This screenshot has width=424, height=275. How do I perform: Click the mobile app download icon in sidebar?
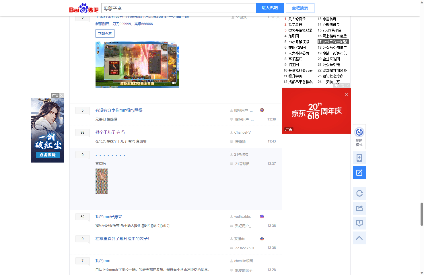359,158
